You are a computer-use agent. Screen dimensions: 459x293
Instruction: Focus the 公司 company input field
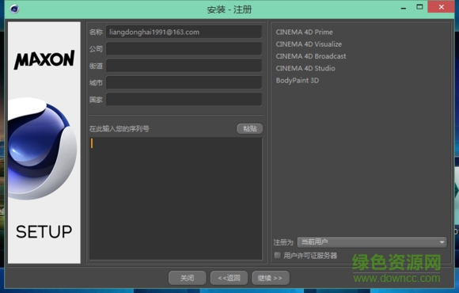[184, 48]
